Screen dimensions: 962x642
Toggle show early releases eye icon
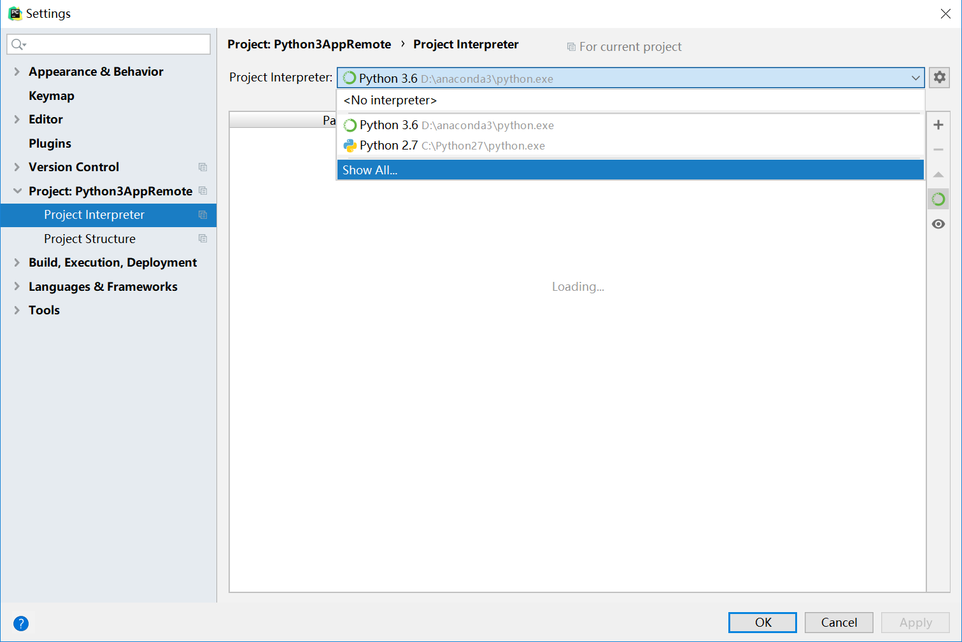click(938, 224)
